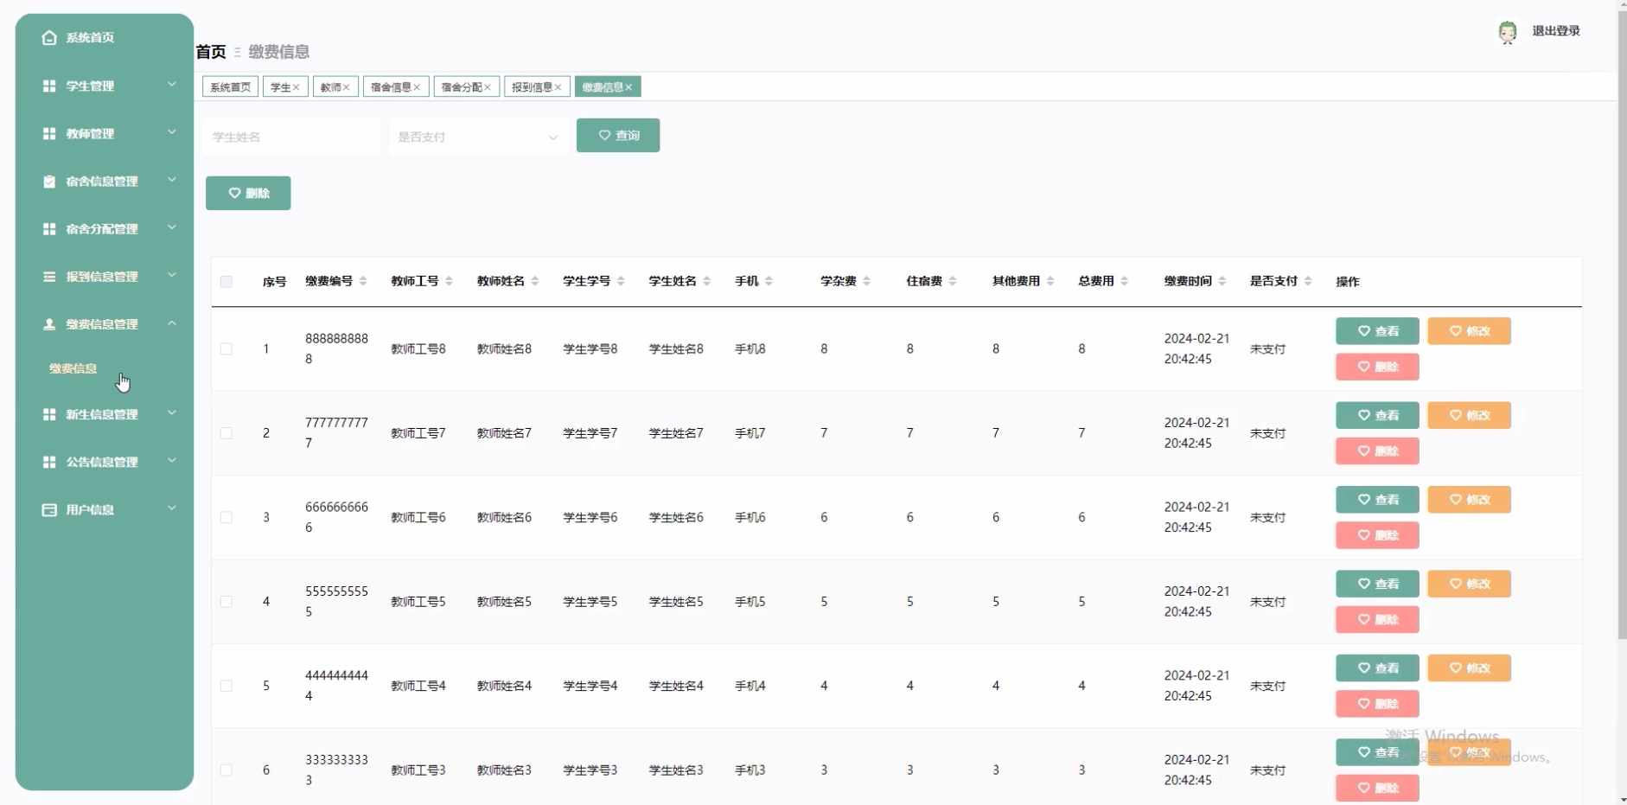
Task: Click 修改 for row 教师工号5
Action: 1469,584
